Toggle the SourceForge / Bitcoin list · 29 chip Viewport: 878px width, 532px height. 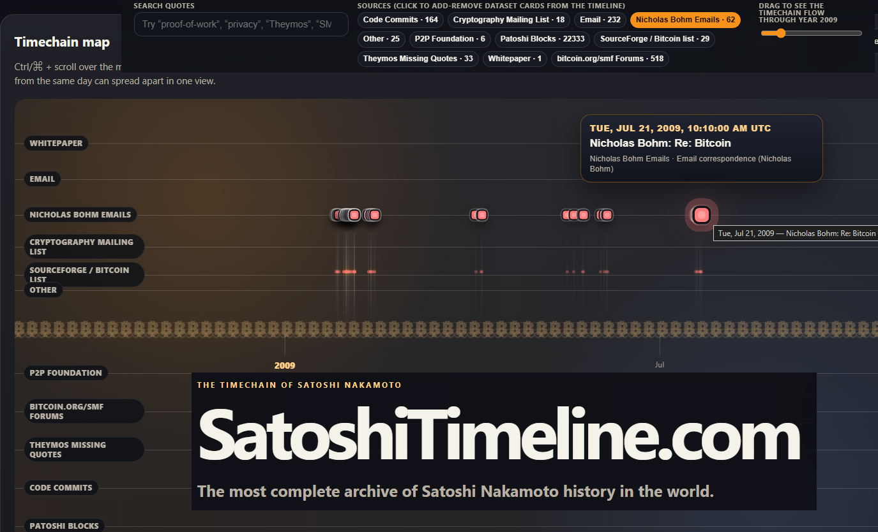click(655, 39)
